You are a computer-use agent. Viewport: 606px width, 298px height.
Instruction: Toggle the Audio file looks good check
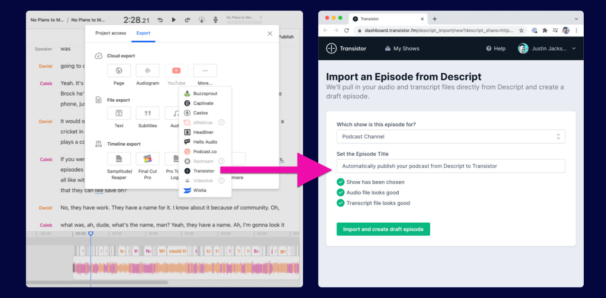tap(341, 192)
